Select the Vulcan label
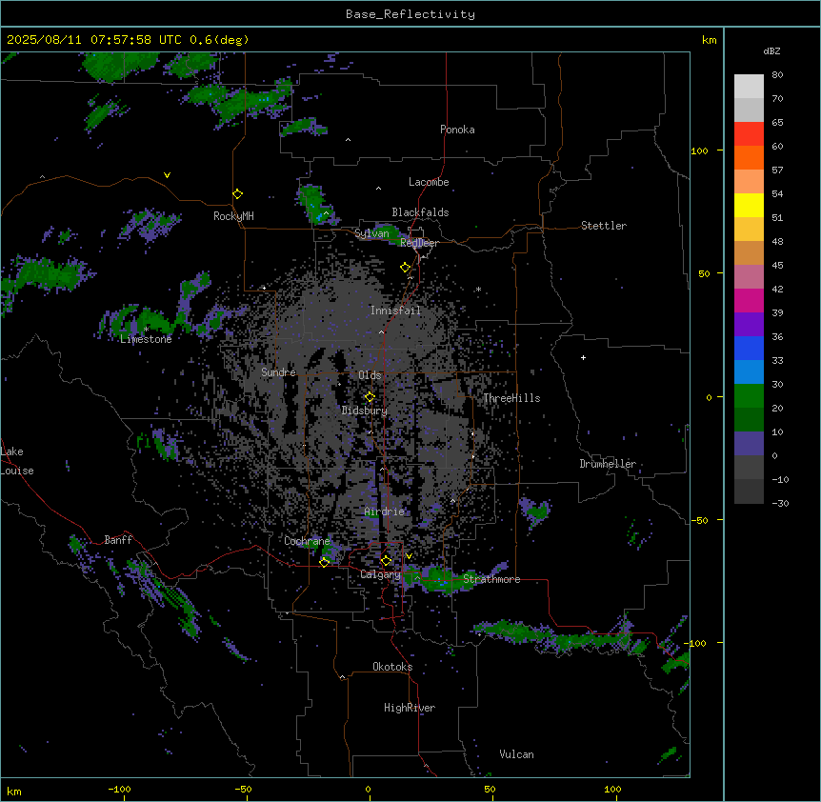Screen dimensions: 821x802 pos(517,754)
